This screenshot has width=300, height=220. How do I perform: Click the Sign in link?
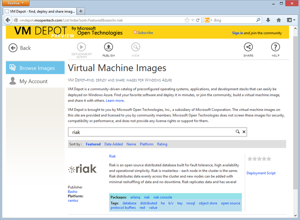pyautogui.click(x=237, y=33)
